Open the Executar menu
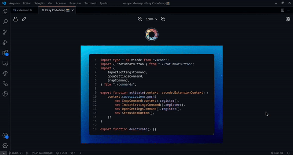Image resolution: width=293 pixels, height=155 pixels. 75,3
